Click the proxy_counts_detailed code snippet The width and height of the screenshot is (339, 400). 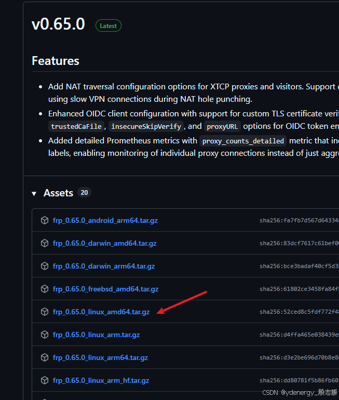pos(243,141)
